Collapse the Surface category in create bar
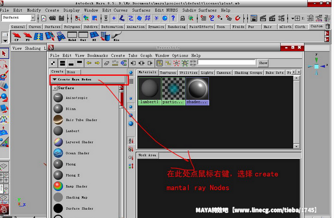Viewport: 334px width, 218px height. coord(55,88)
